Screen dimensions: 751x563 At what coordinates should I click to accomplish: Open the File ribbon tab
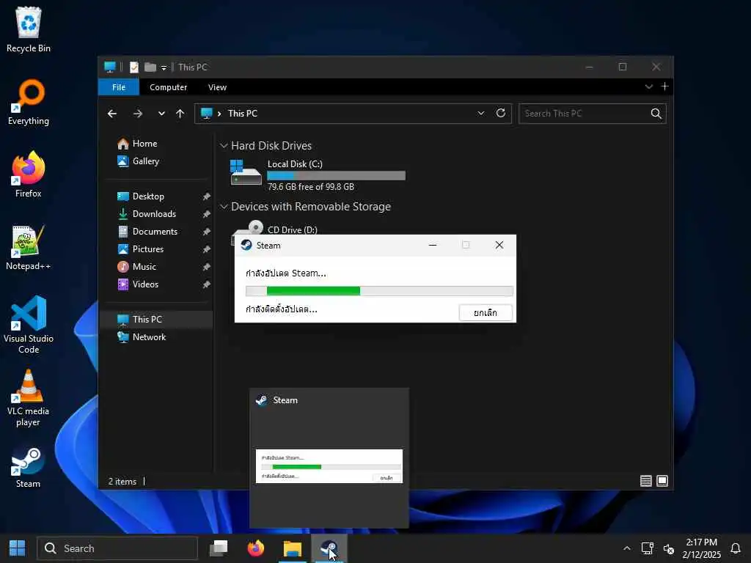click(119, 87)
